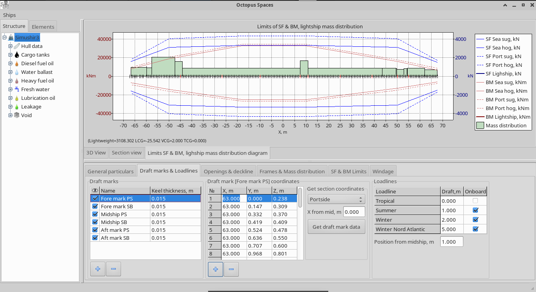This screenshot has height=292, width=536.
Task: Open the SF & BM Limits tab
Action: click(349, 171)
